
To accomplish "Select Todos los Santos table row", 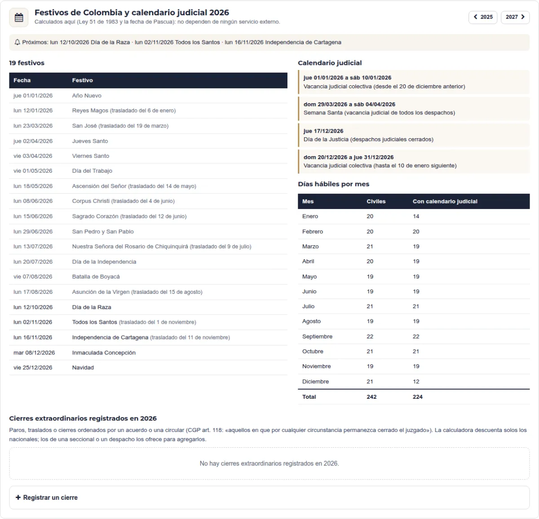I will (x=148, y=322).
